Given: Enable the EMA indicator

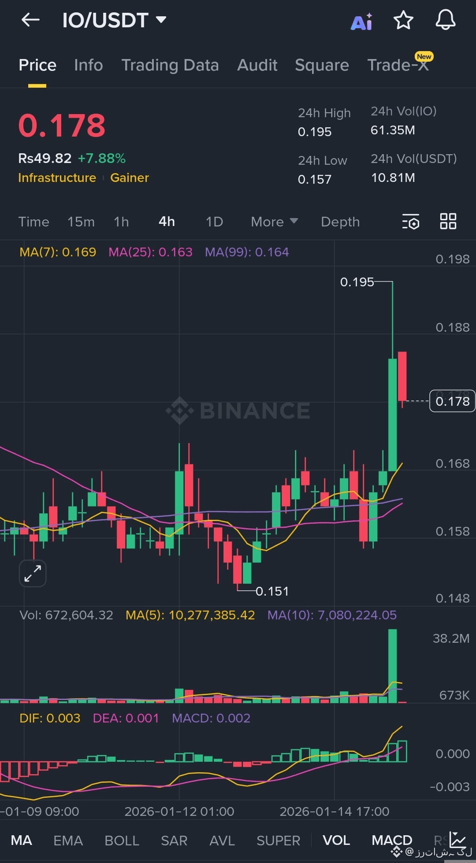Looking at the screenshot, I should [68, 840].
